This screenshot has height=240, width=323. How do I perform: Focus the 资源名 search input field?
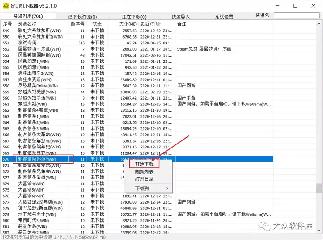[x=297, y=15]
